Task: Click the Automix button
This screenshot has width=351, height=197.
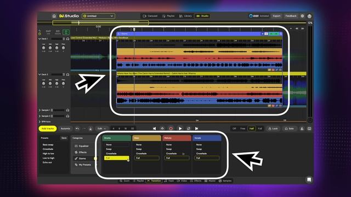Action: pos(66,129)
